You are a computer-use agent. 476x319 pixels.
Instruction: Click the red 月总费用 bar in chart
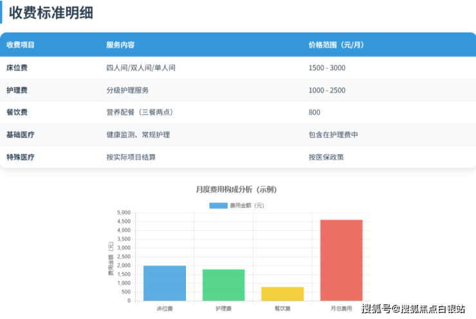click(x=341, y=260)
